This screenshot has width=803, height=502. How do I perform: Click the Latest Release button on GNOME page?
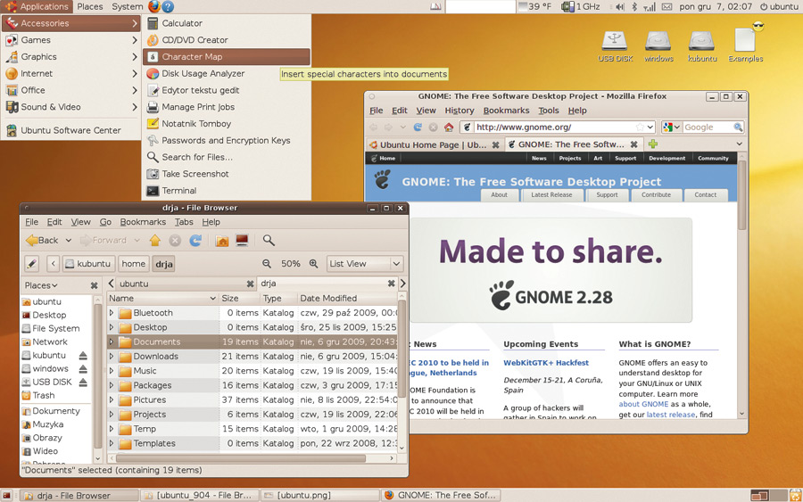click(551, 194)
